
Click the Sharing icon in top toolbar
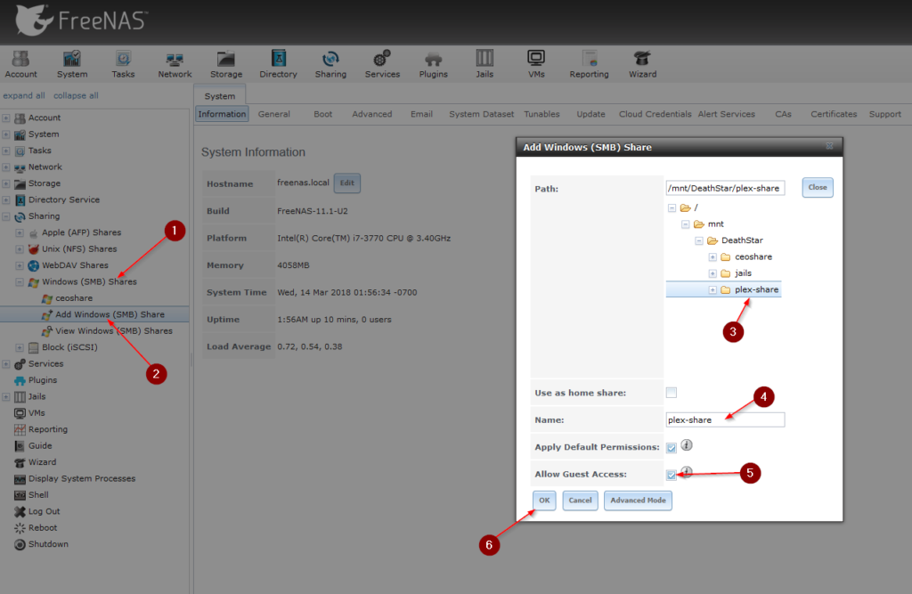point(330,59)
